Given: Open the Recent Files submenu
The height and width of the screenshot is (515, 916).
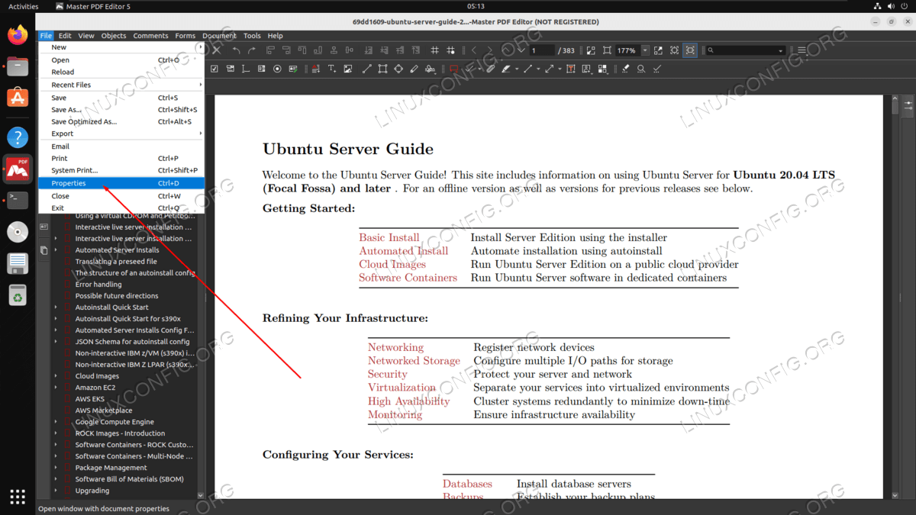Looking at the screenshot, I should tap(121, 85).
